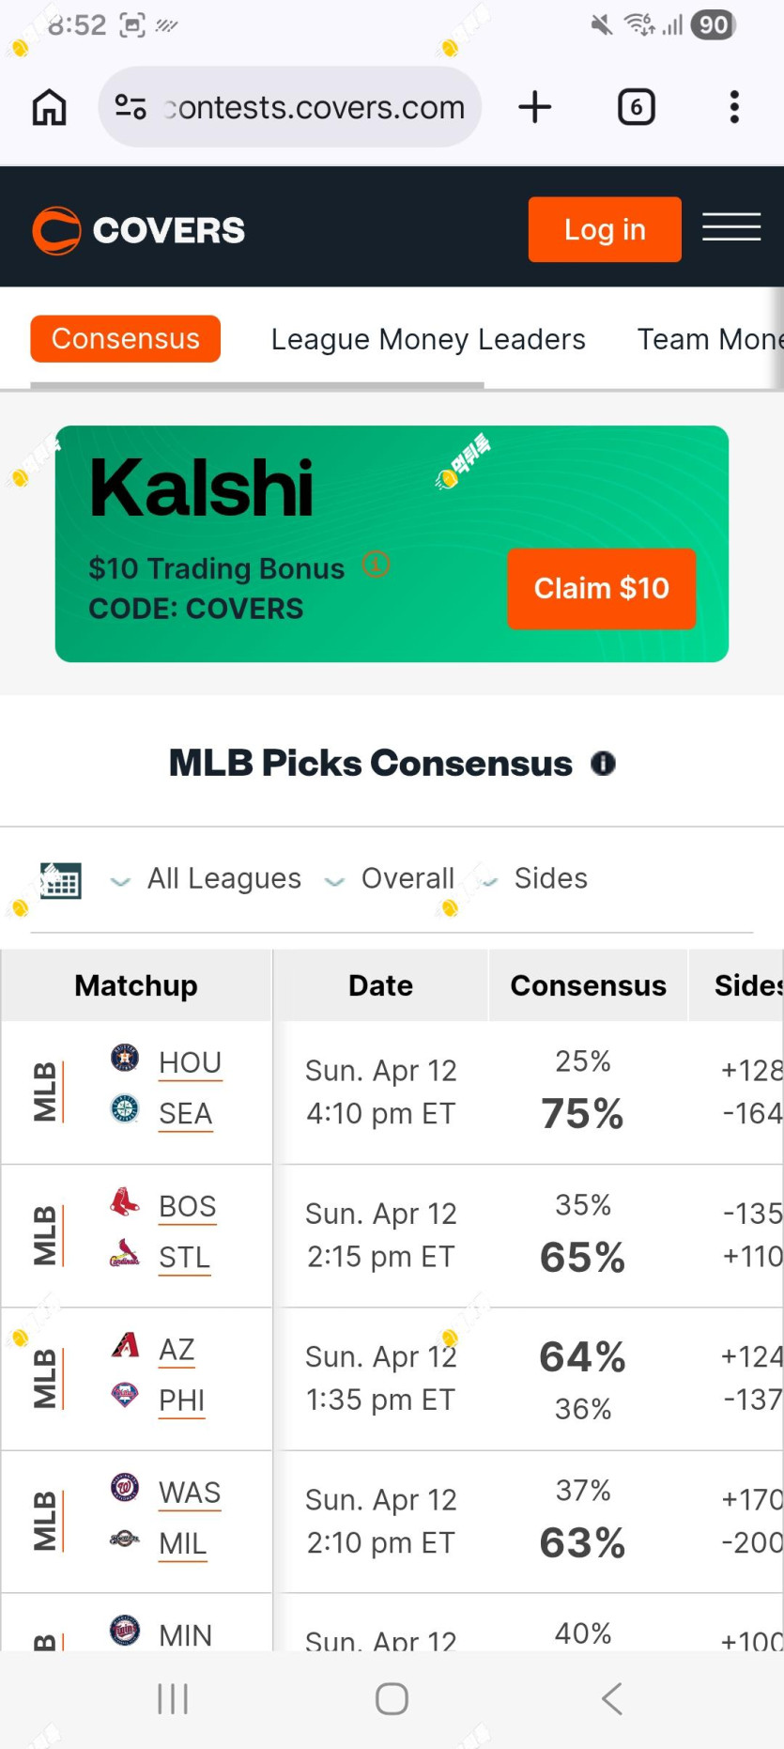784x1749 pixels.
Task: Click the Covers logo
Action: pos(139,230)
